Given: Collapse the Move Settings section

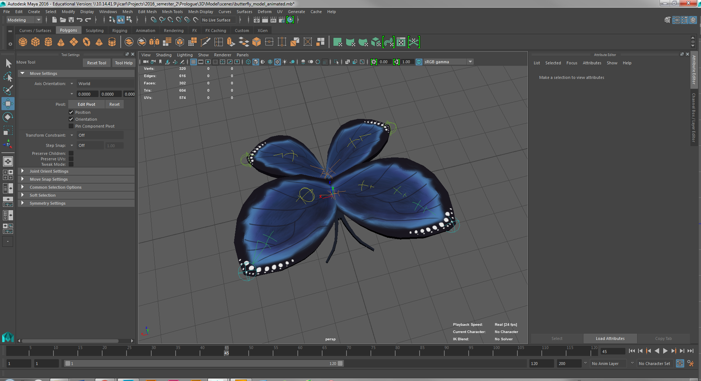Looking at the screenshot, I should coord(23,73).
